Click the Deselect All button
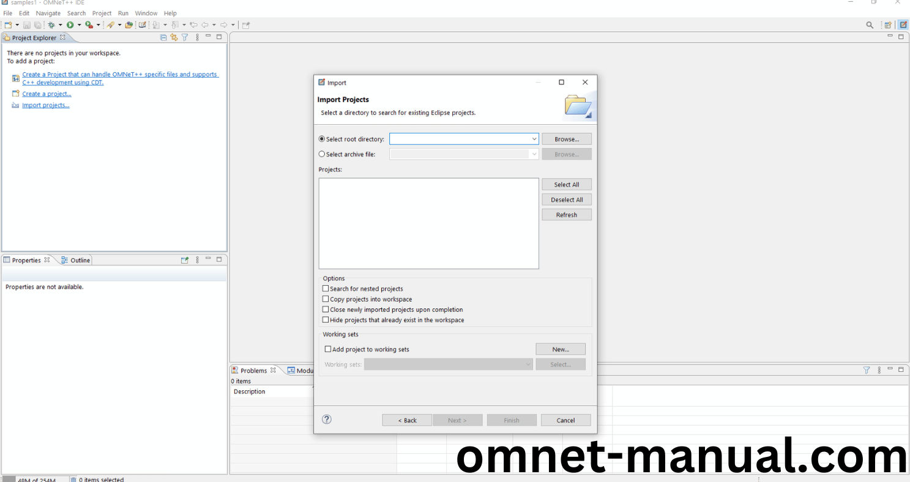Viewport: 910px width, 482px height. pos(567,199)
